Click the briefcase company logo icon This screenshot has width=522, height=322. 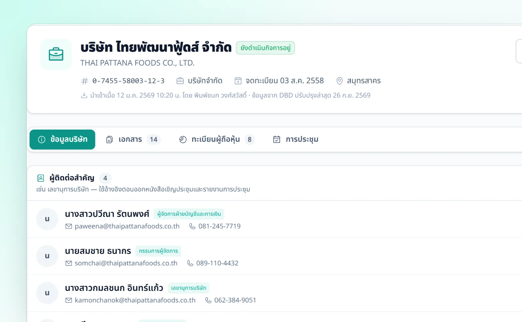(x=56, y=54)
